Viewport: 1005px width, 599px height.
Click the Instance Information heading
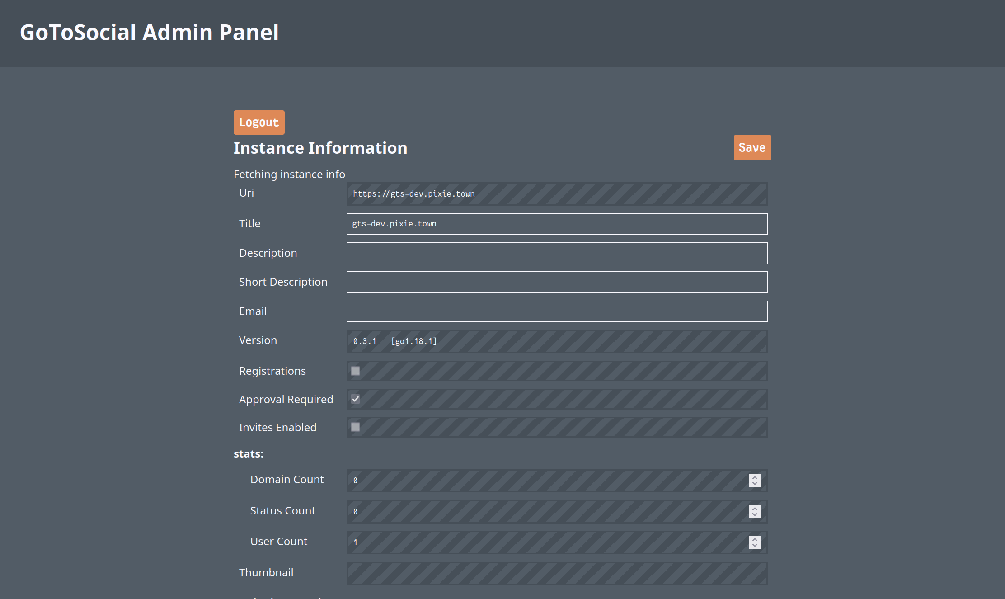(x=320, y=148)
